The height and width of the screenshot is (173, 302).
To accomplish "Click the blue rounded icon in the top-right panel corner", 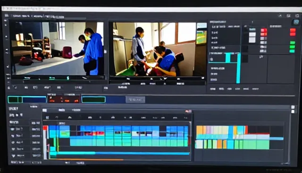I will tap(296, 22).
